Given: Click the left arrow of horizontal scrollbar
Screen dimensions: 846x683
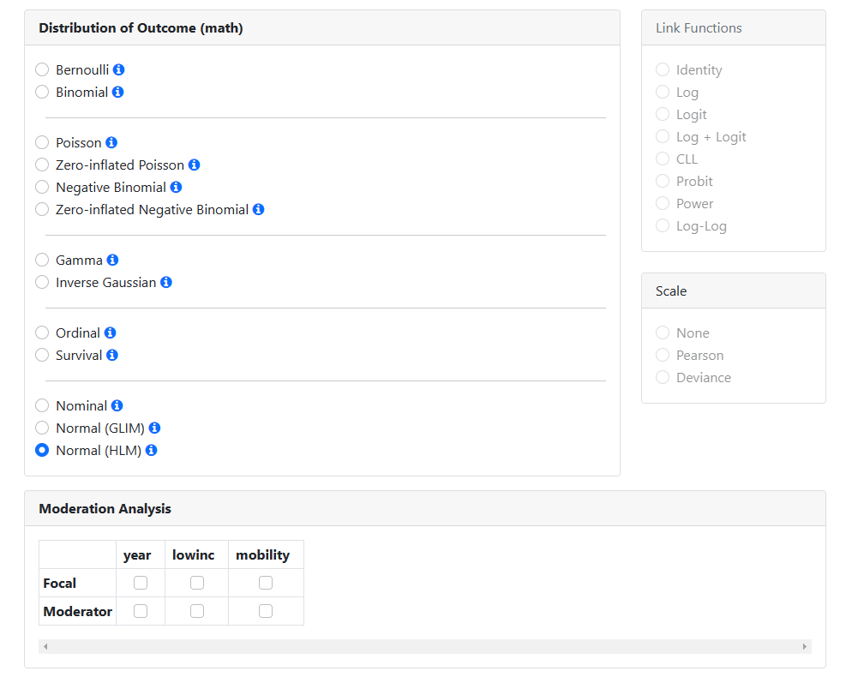Looking at the screenshot, I should pyautogui.click(x=46, y=646).
